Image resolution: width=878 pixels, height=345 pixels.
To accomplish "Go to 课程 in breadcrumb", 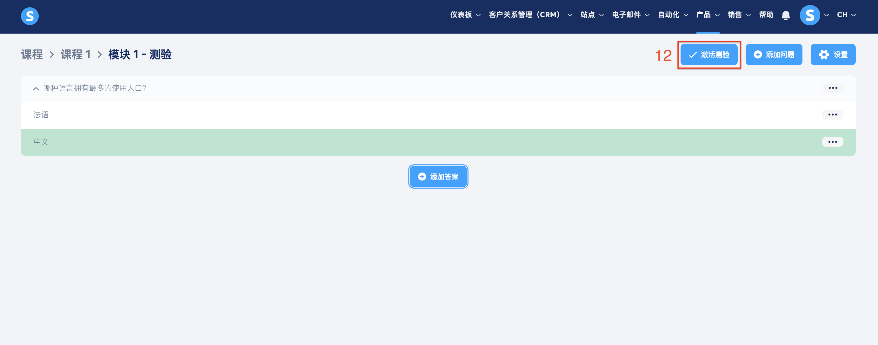I will (32, 55).
